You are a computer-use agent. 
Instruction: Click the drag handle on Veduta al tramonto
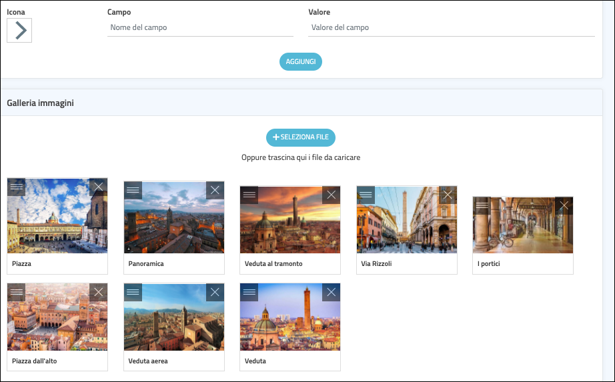click(249, 195)
